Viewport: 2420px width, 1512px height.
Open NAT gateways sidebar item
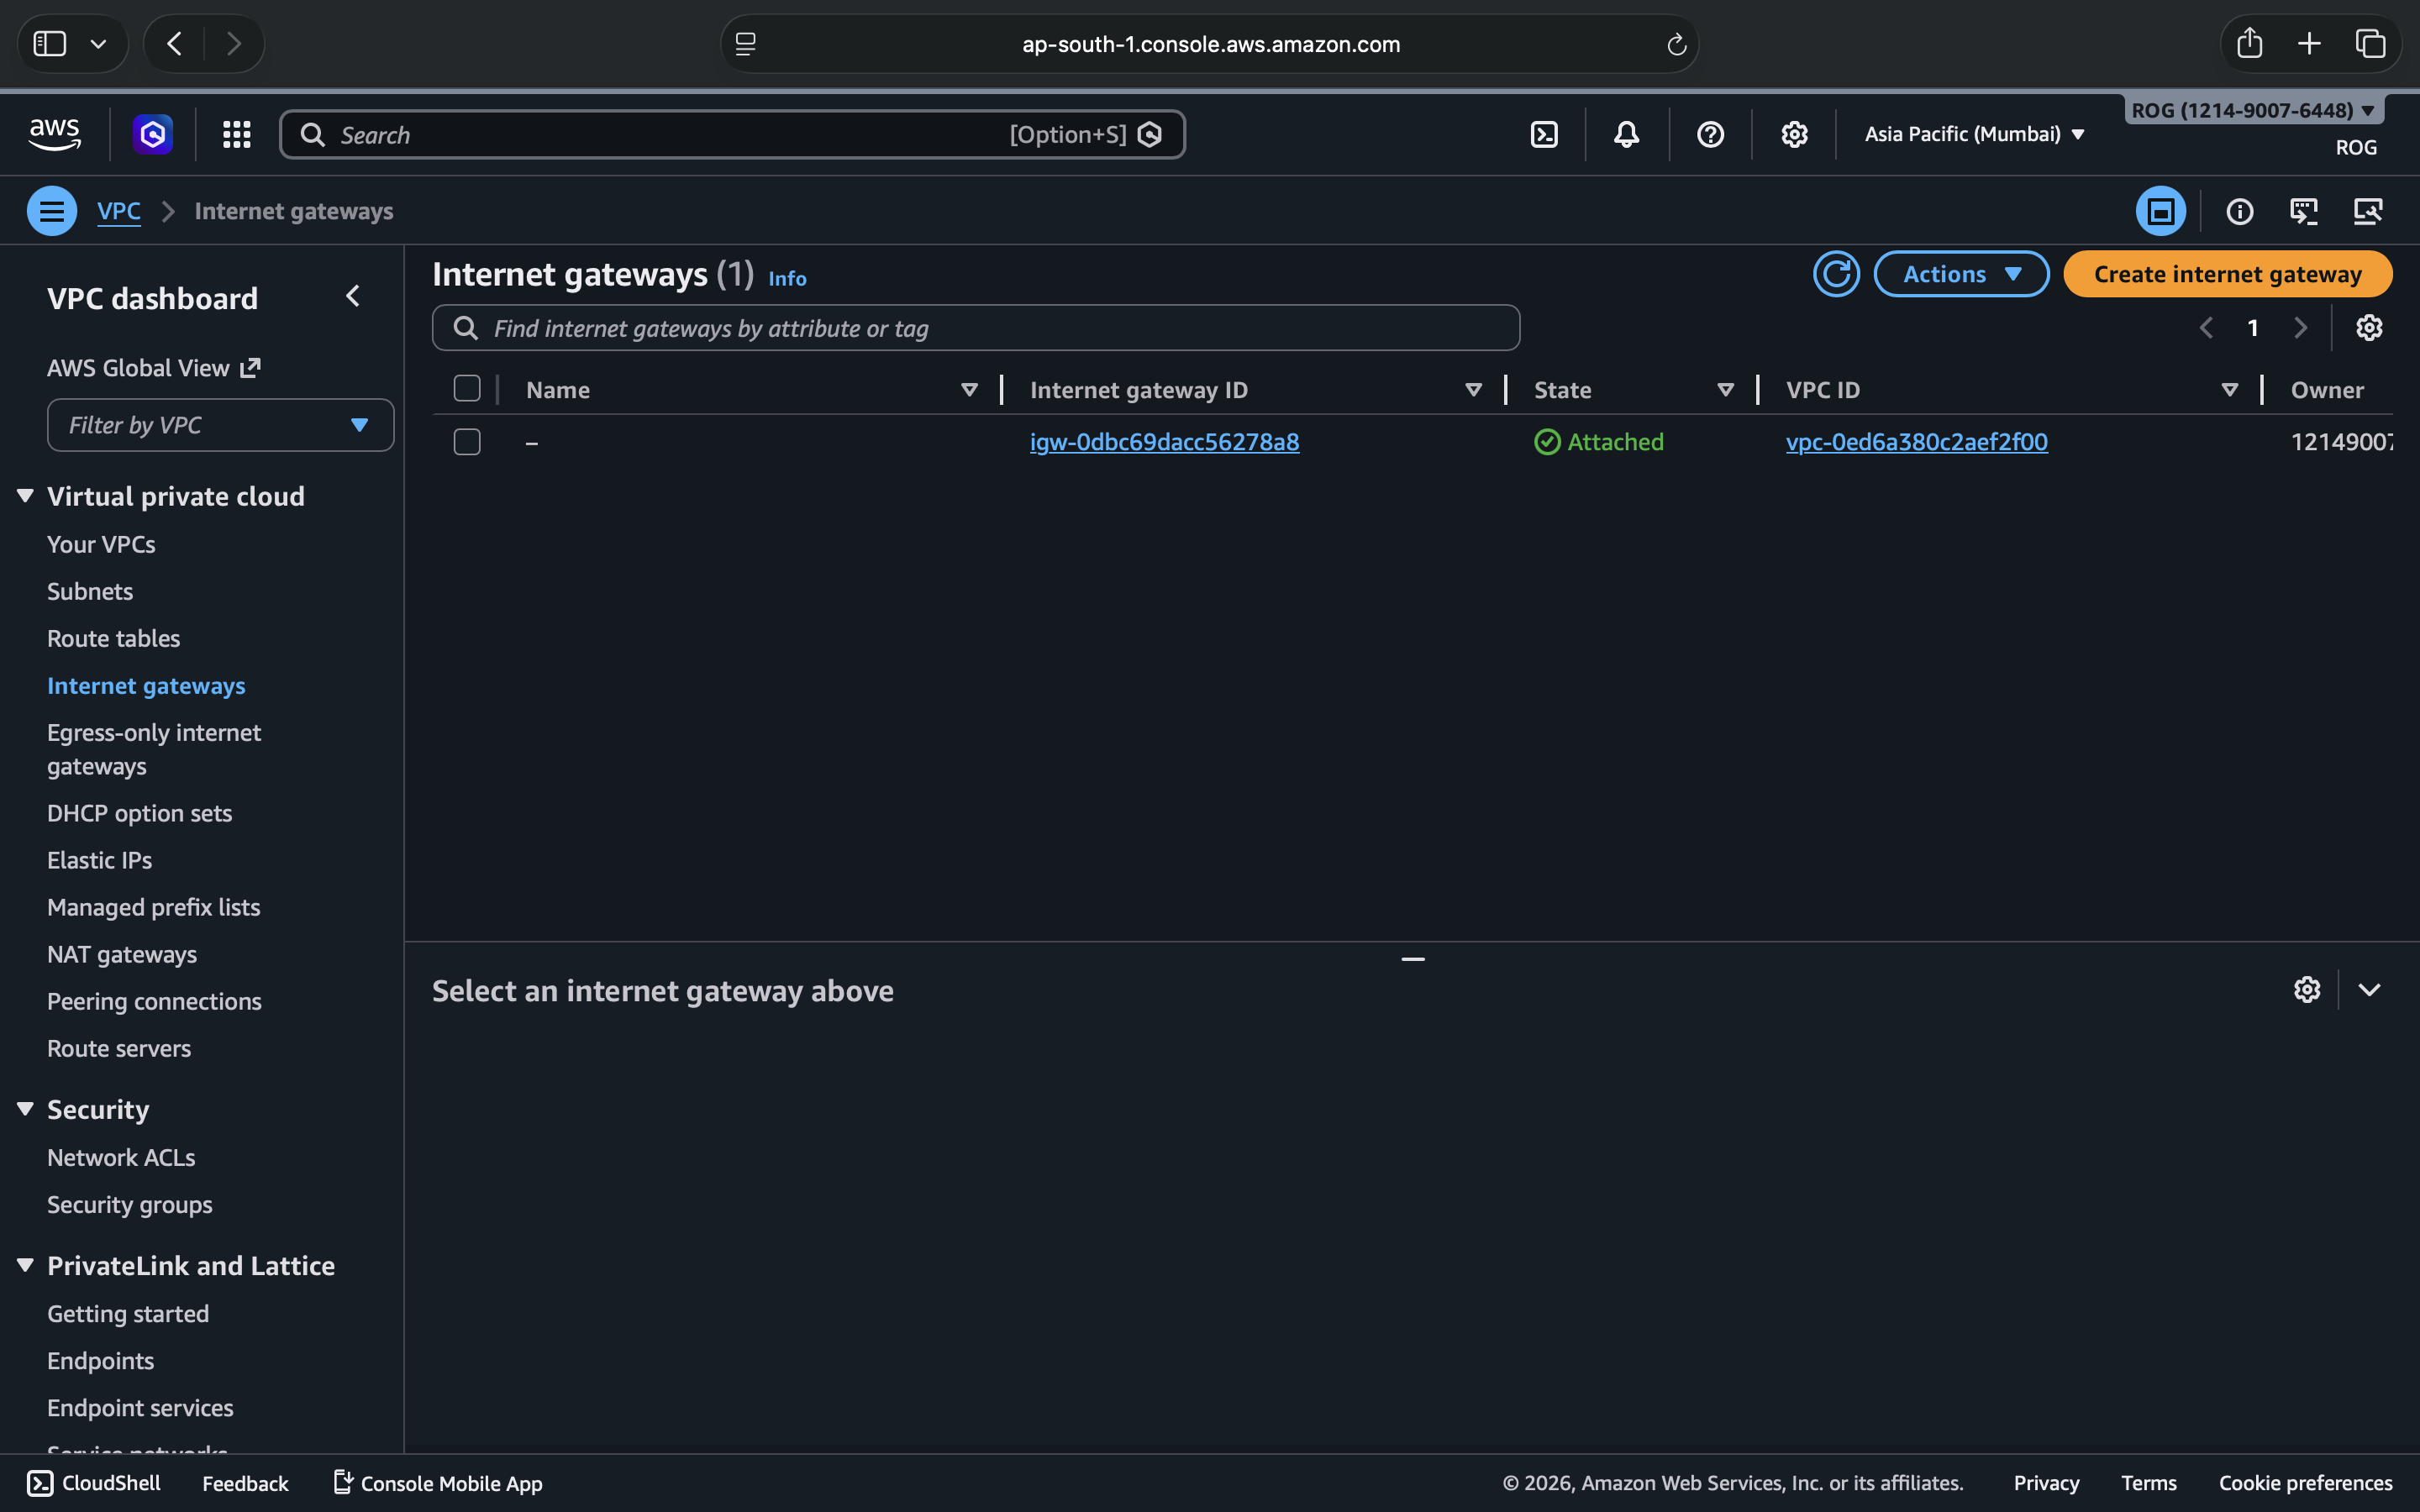121,954
